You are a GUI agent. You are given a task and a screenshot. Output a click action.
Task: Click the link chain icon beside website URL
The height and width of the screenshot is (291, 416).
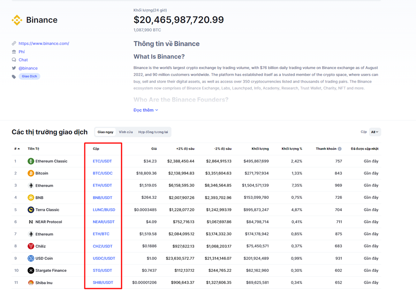(x=14, y=43)
